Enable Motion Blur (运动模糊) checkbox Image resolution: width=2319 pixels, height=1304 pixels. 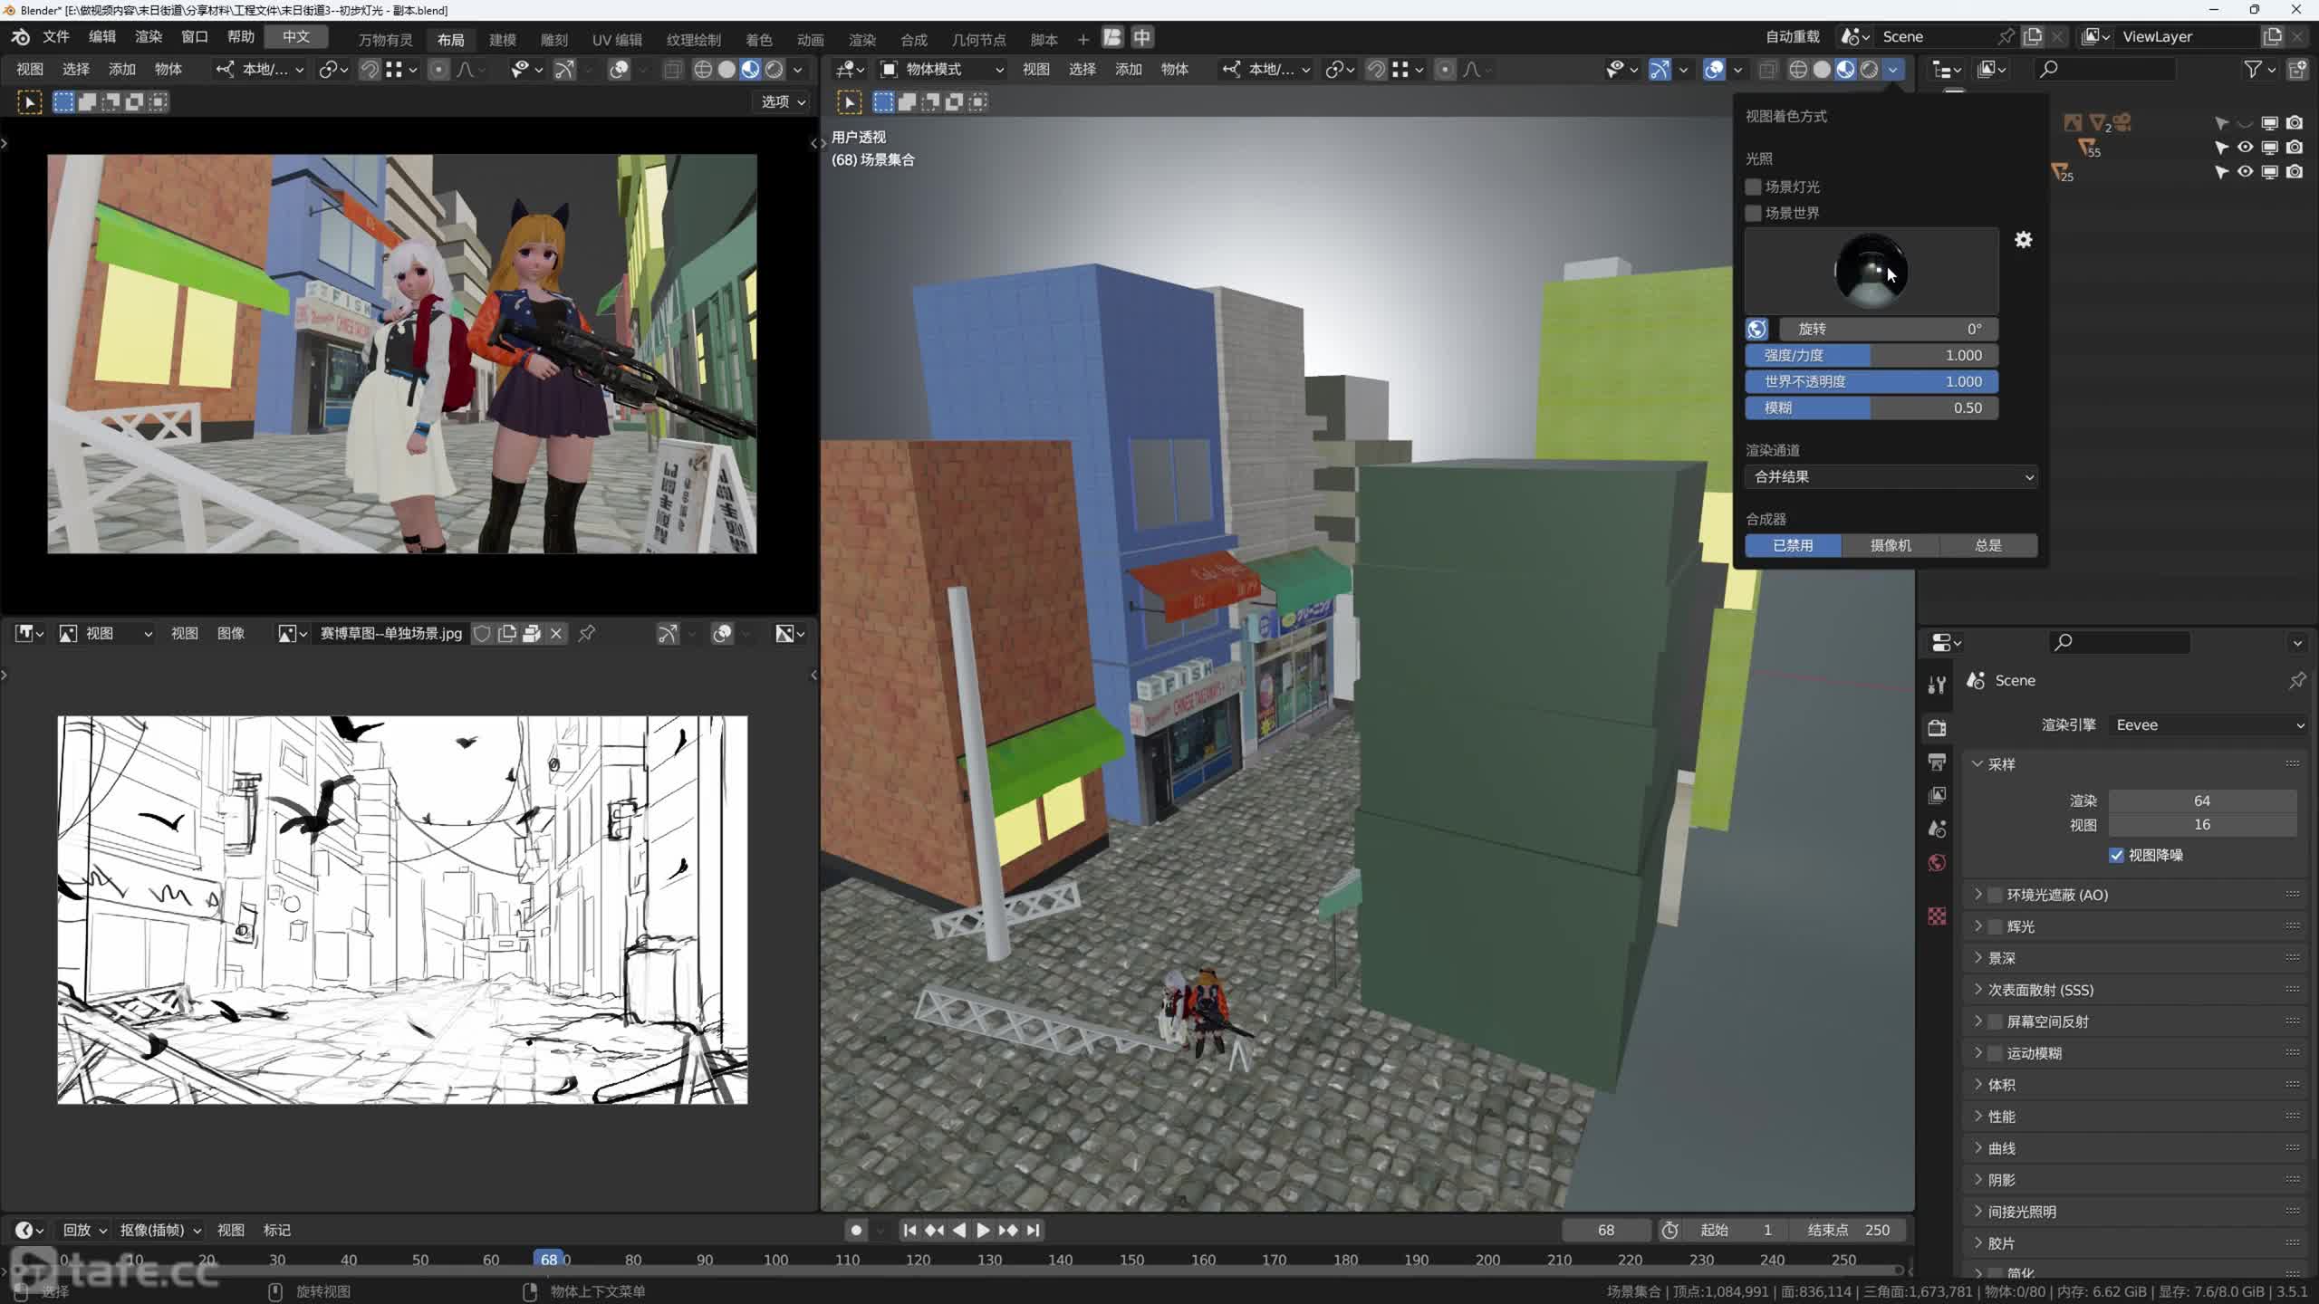pos(1994,1053)
